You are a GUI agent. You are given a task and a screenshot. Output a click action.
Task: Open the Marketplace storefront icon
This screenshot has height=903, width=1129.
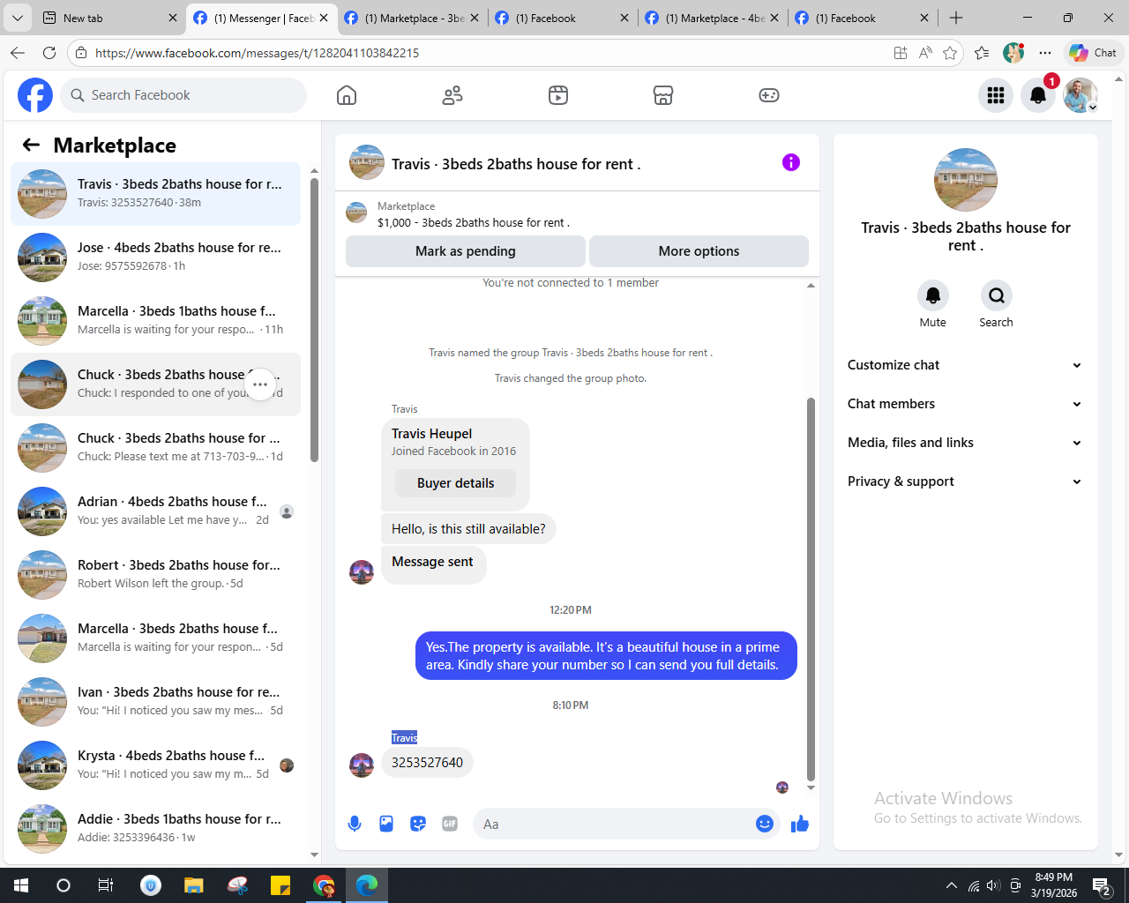pyautogui.click(x=663, y=95)
